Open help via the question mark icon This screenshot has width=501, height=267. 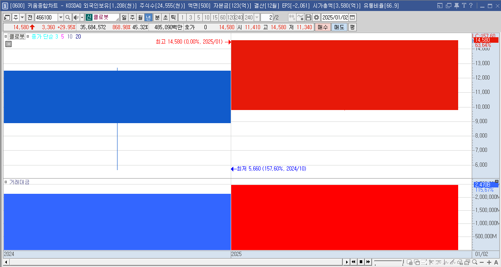pyautogui.click(x=470, y=6)
